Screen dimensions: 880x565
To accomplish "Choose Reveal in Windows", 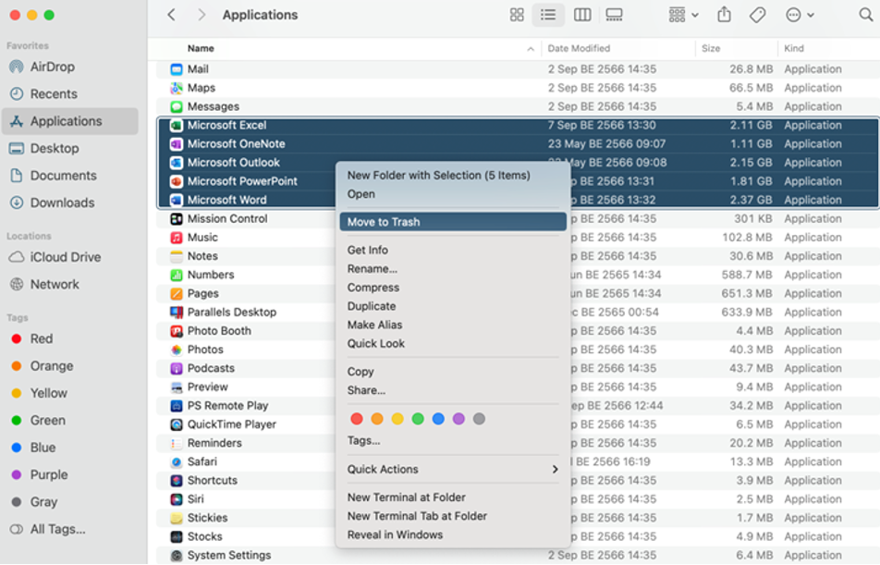I will 453,534.
